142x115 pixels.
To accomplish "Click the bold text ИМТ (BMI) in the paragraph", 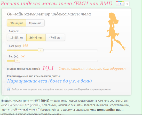I will 41,101.
